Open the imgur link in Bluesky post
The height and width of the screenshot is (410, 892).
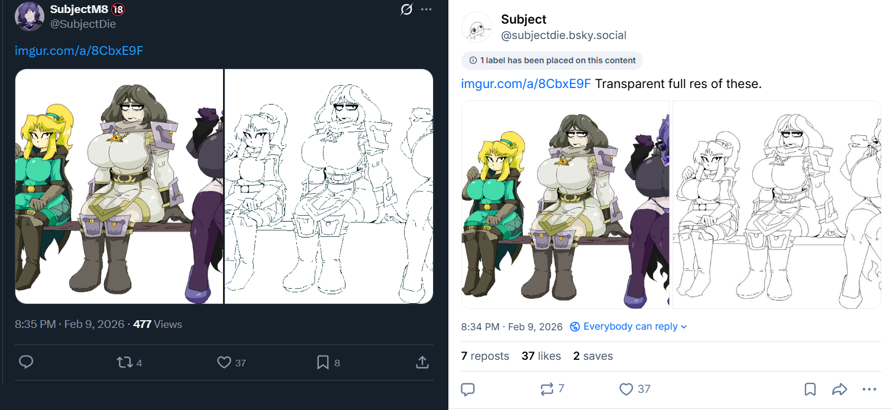525,84
